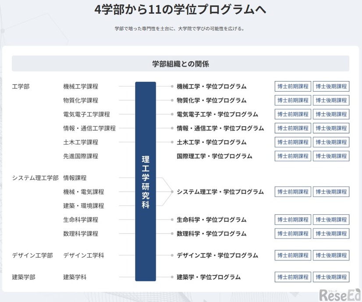Open 博士後期課程 for 生命科学・学位プログラム
This screenshot has width=362, height=302.
coord(331,220)
